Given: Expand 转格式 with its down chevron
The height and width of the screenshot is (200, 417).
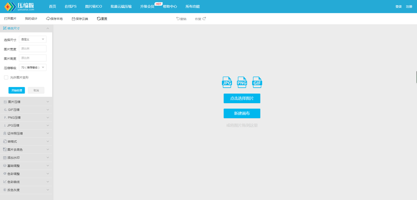Looking at the screenshot, I should point(47,142).
